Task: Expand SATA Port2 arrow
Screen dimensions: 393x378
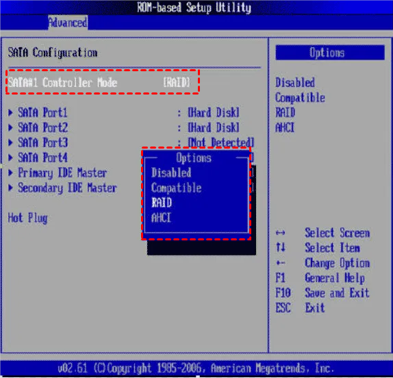Action: (10, 127)
